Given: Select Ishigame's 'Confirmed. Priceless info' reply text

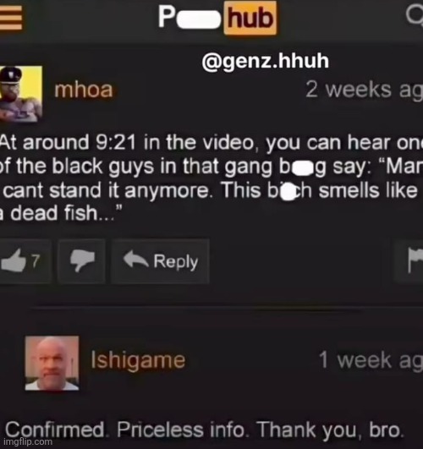Looking at the screenshot, I should [205, 430].
